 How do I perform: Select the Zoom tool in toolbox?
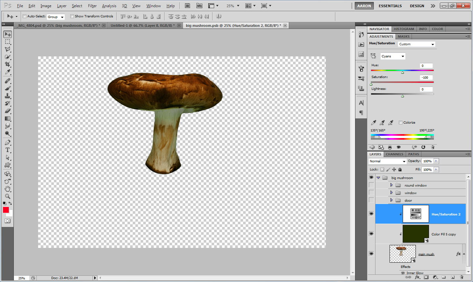pyautogui.click(x=8, y=196)
